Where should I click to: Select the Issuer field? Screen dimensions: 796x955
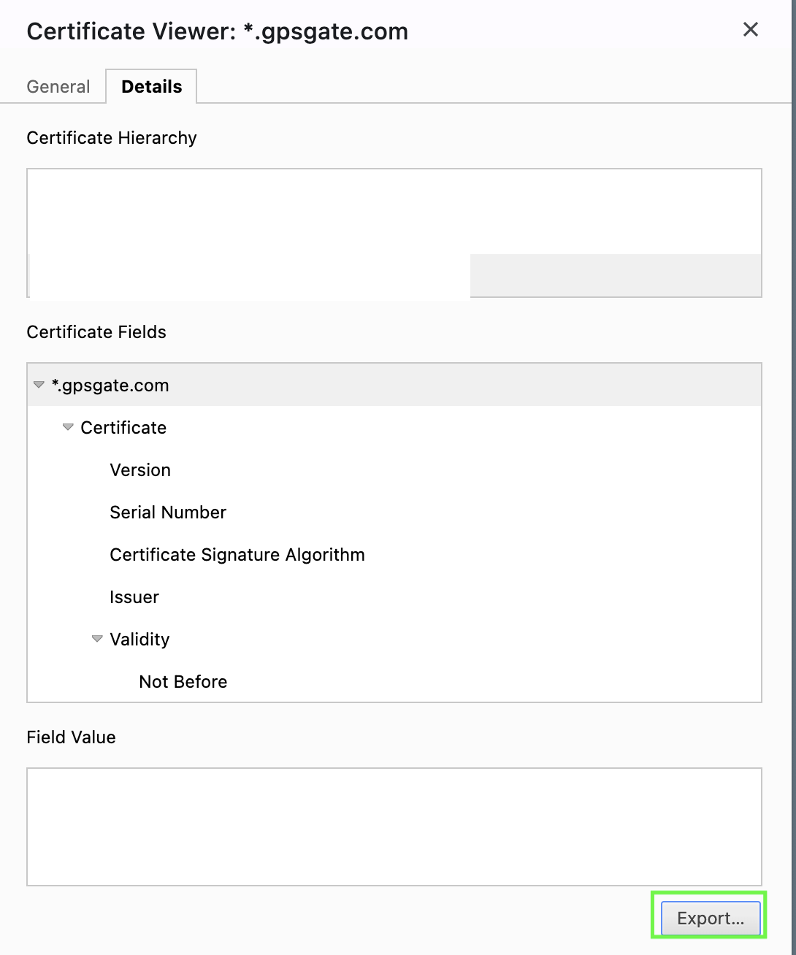(394, 597)
